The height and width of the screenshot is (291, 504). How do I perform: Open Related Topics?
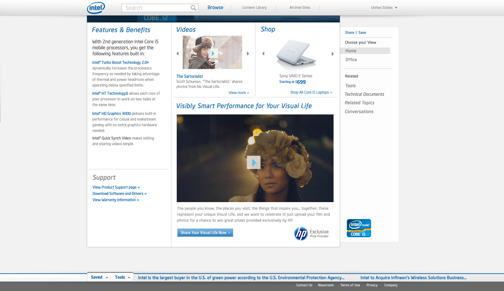[x=359, y=103]
